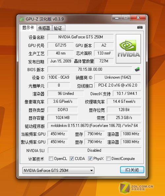Toggle the CUDA checkbox
165x196 pixels.
tap(72, 159)
